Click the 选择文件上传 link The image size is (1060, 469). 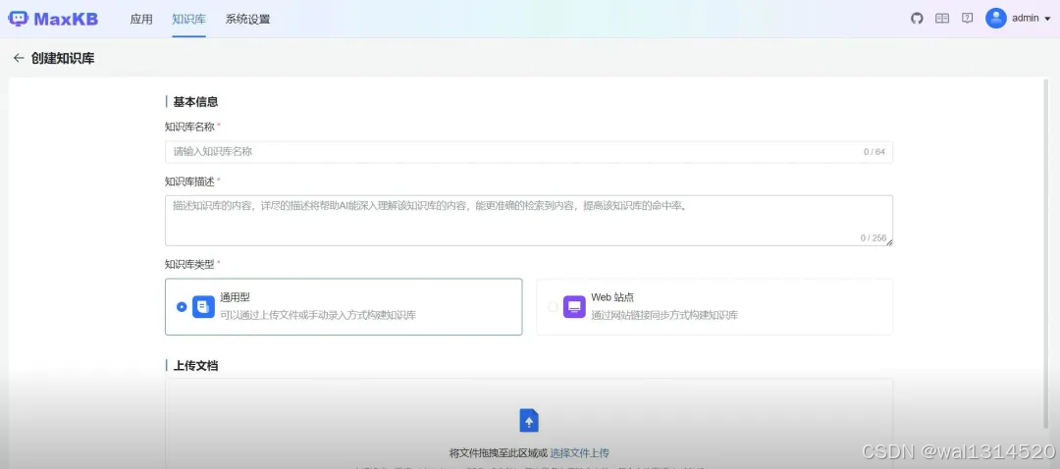tap(579, 452)
